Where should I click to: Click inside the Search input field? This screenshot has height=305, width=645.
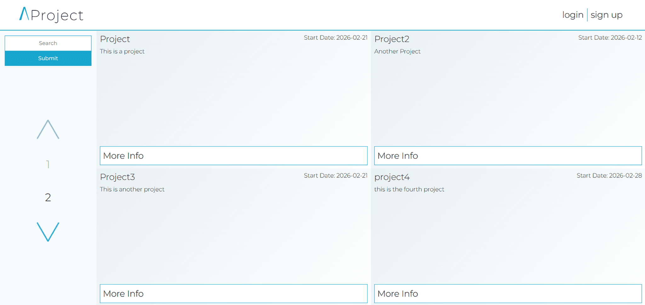tap(48, 43)
